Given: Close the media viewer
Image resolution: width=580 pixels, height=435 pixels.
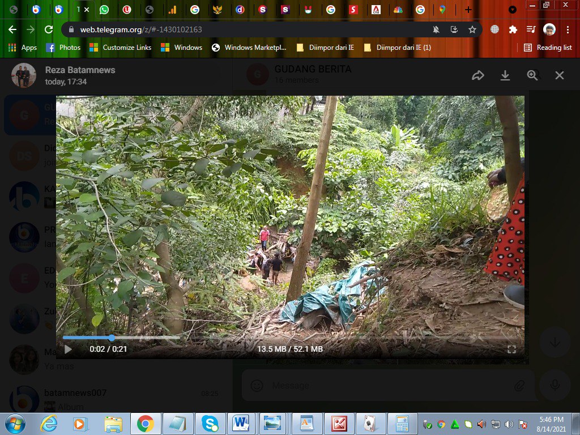Looking at the screenshot, I should point(559,75).
